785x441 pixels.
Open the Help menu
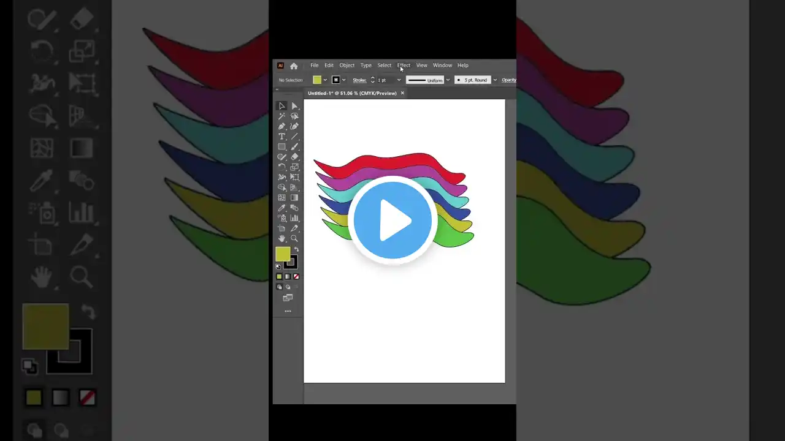pos(463,66)
